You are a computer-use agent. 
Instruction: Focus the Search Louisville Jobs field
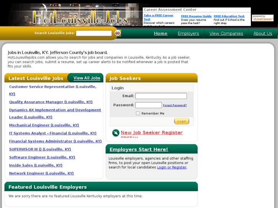tap(94, 33)
